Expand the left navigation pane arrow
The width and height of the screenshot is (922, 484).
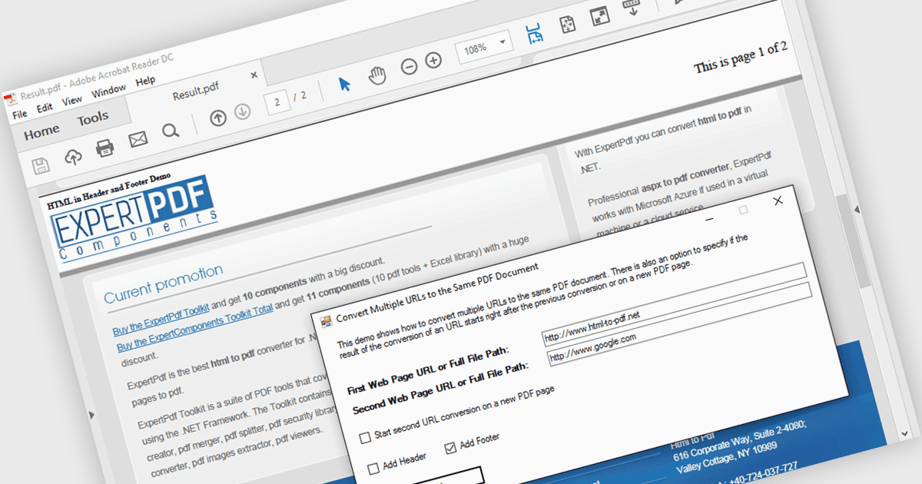point(93,416)
